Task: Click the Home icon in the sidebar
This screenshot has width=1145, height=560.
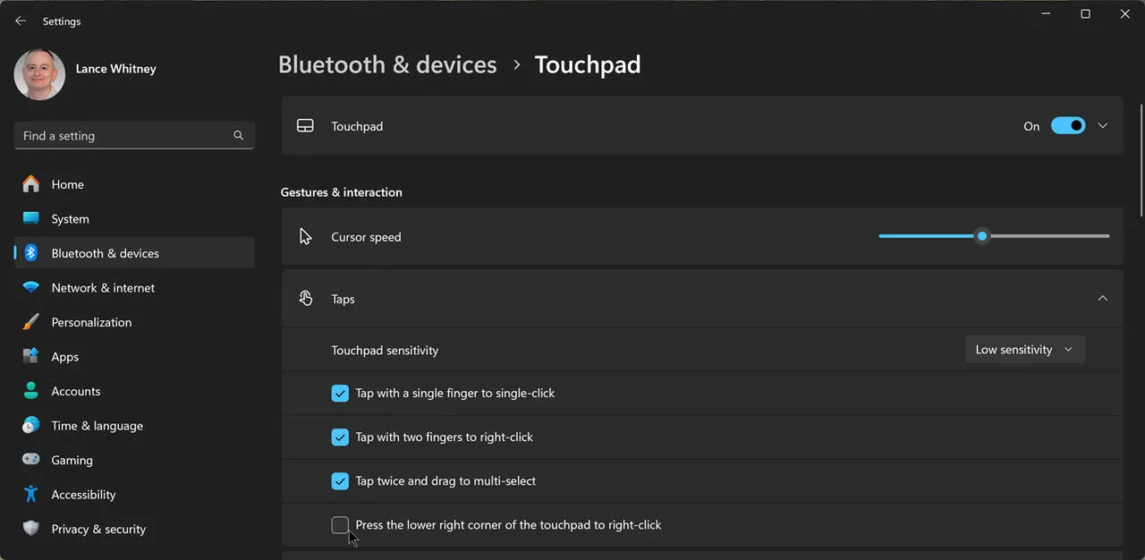Action: (31, 184)
